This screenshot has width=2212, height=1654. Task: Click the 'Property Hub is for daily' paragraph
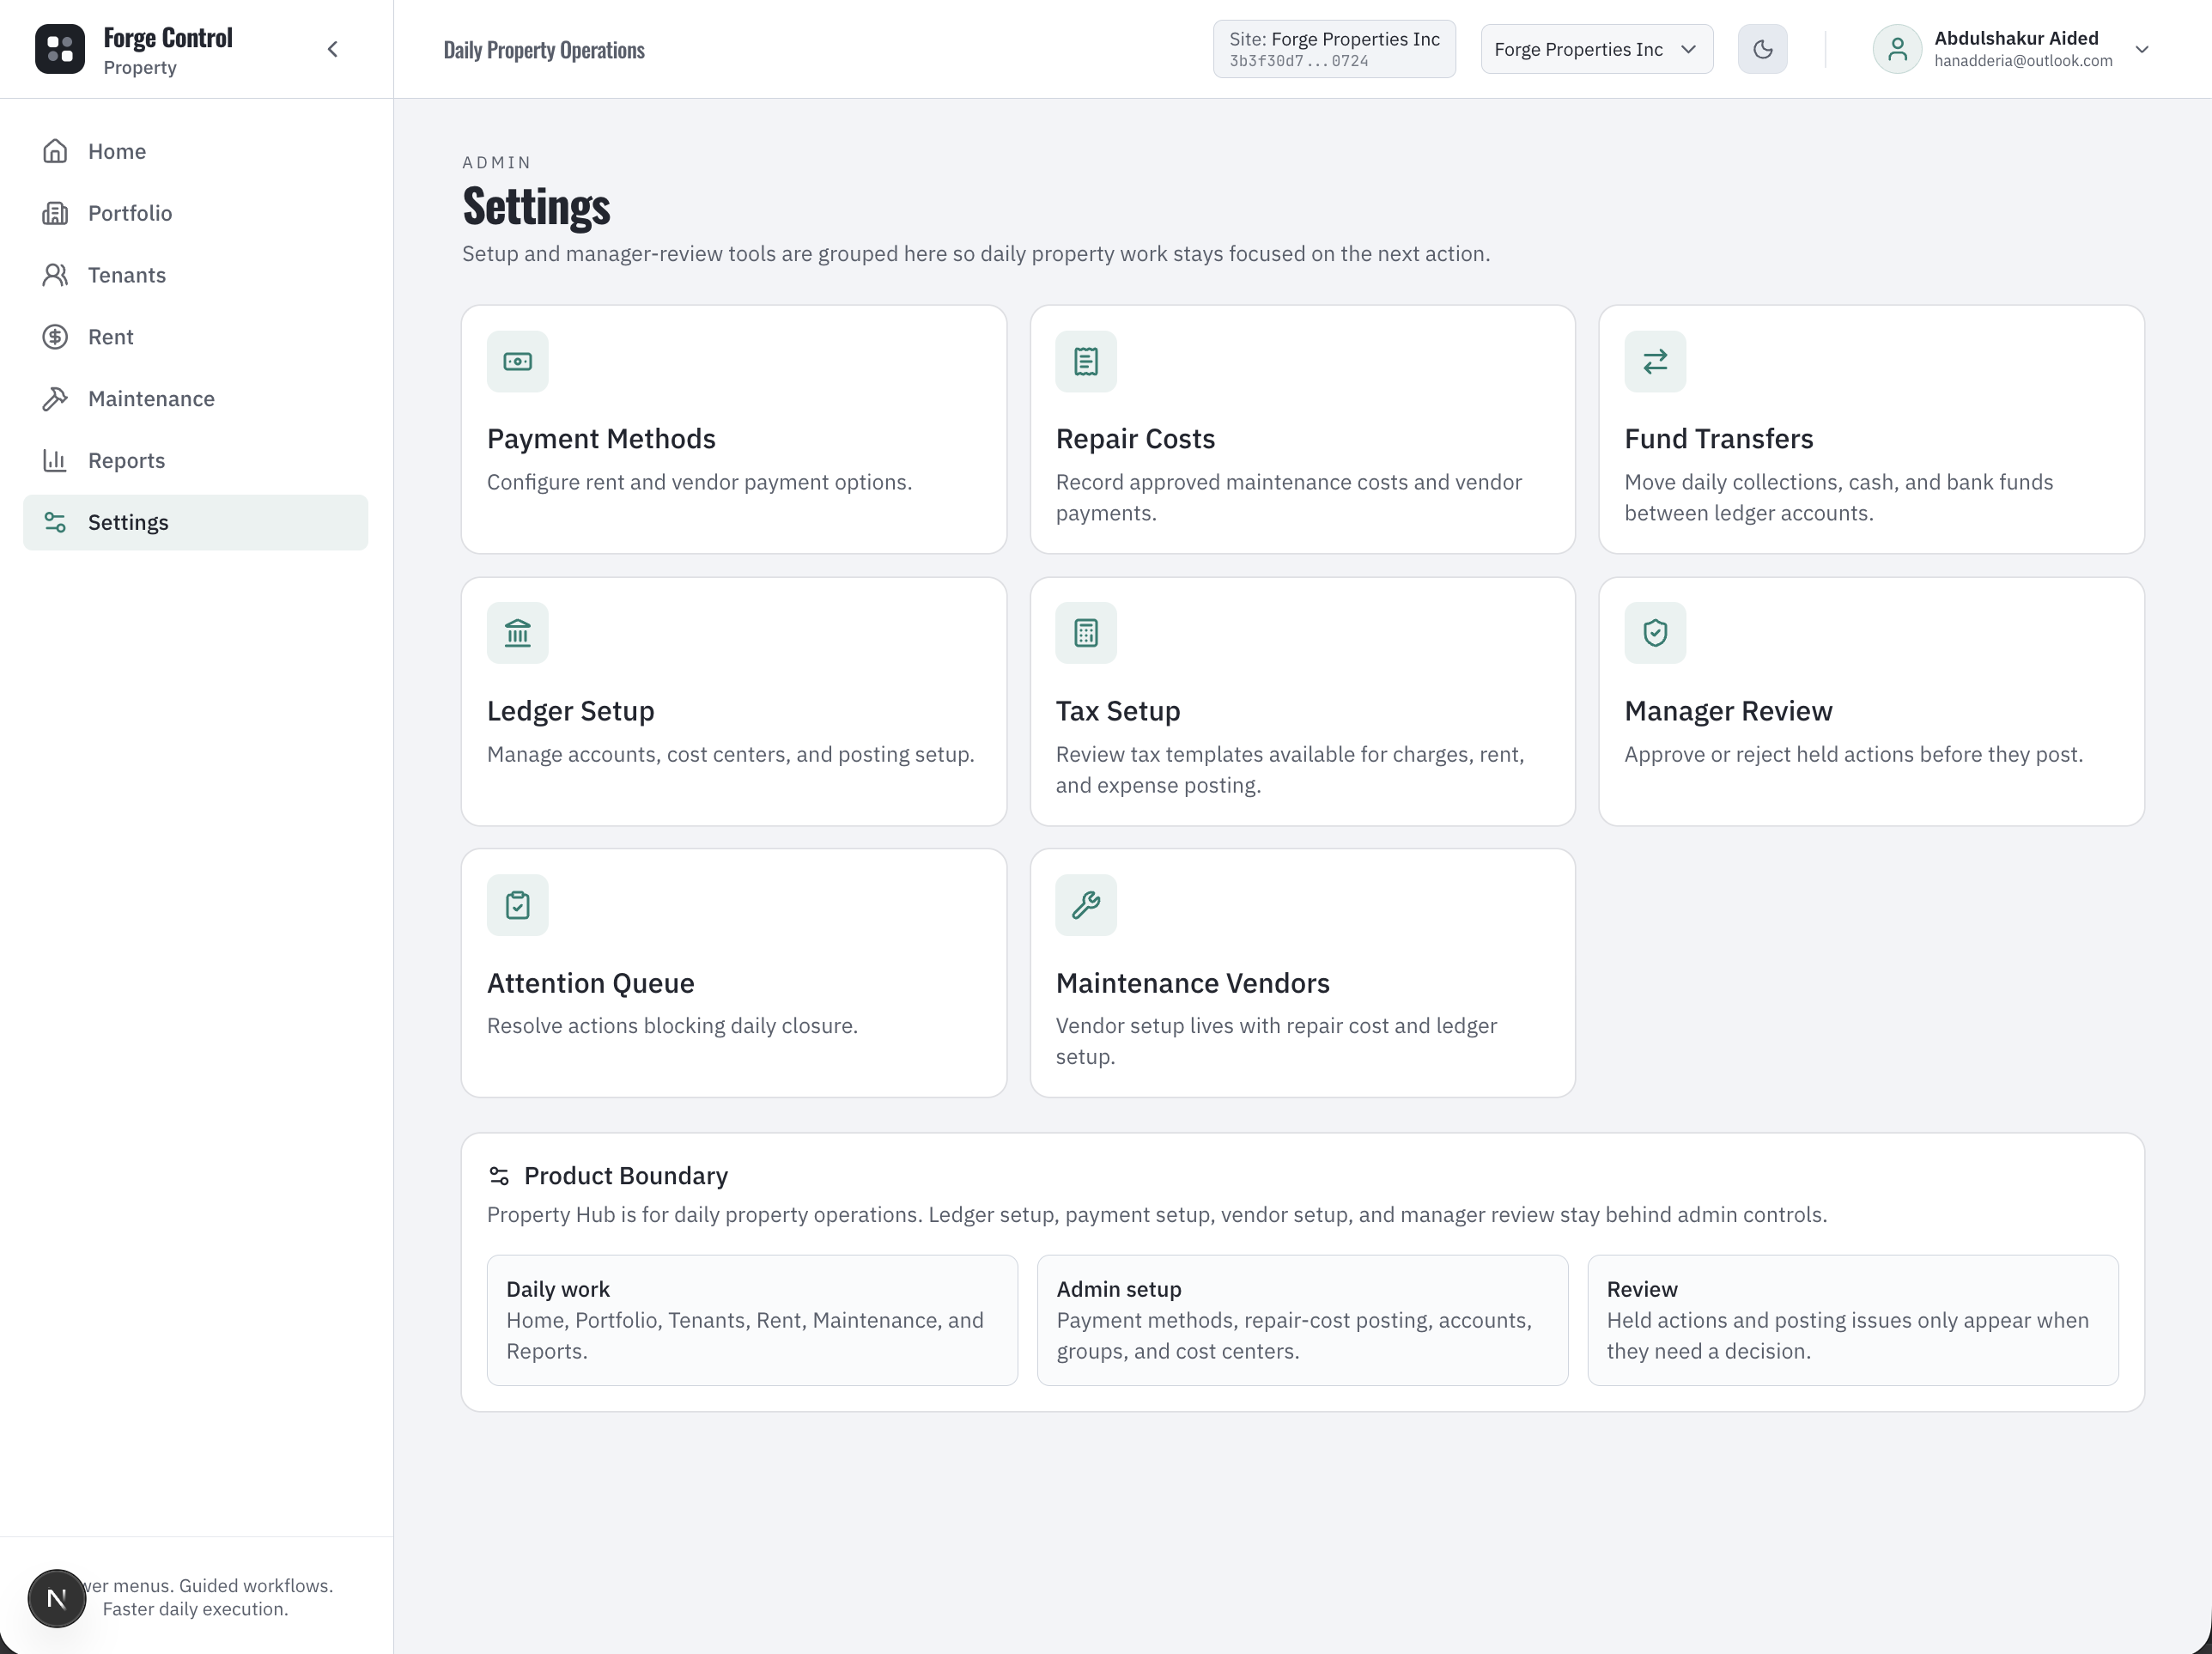pyautogui.click(x=1156, y=1215)
